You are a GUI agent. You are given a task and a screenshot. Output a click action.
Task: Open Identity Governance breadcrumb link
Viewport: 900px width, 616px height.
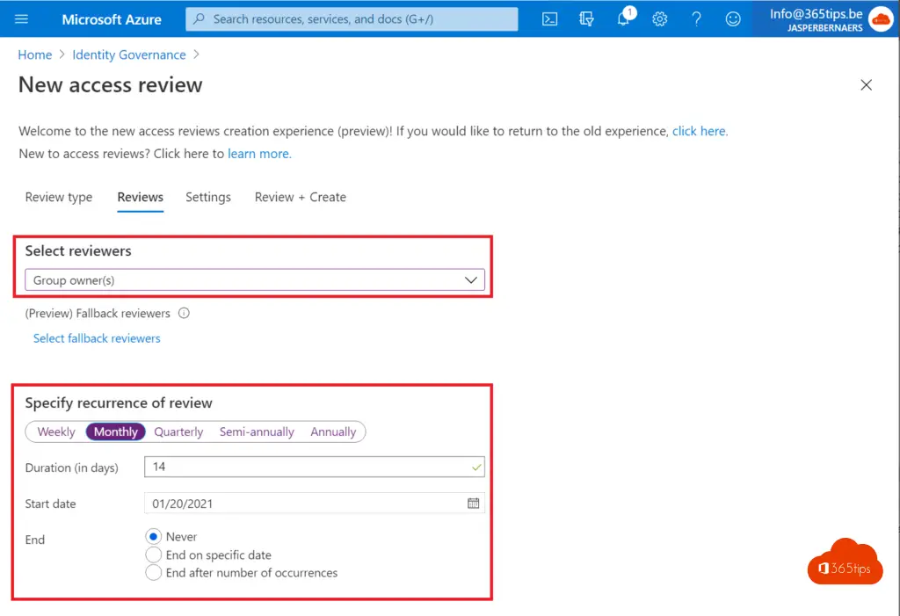(x=129, y=54)
